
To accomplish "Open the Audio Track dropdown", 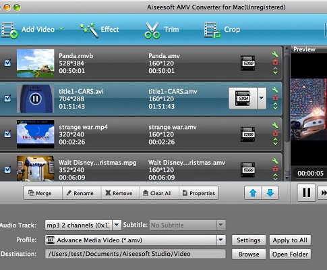I will coord(117,225).
